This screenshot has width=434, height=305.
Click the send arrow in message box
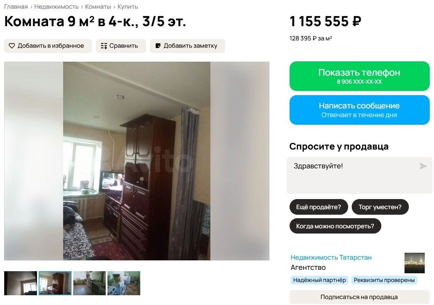tap(423, 166)
